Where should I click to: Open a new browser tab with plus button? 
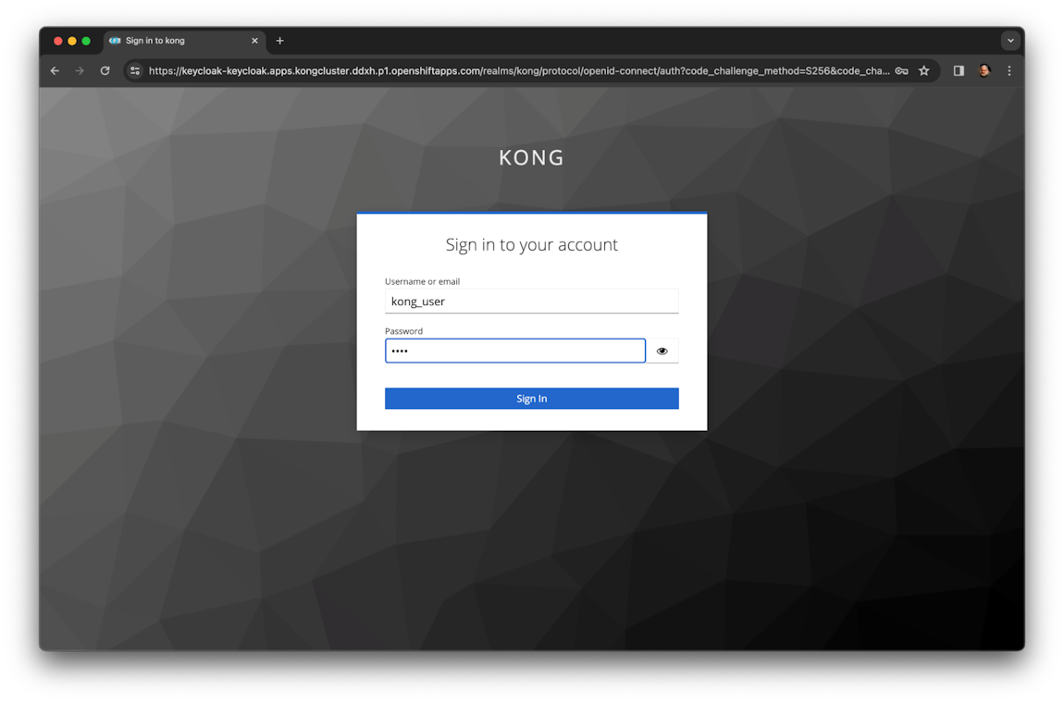coord(280,40)
